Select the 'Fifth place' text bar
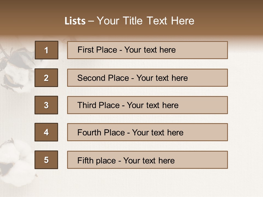Screen dimensions: 263x197 tap(147, 160)
